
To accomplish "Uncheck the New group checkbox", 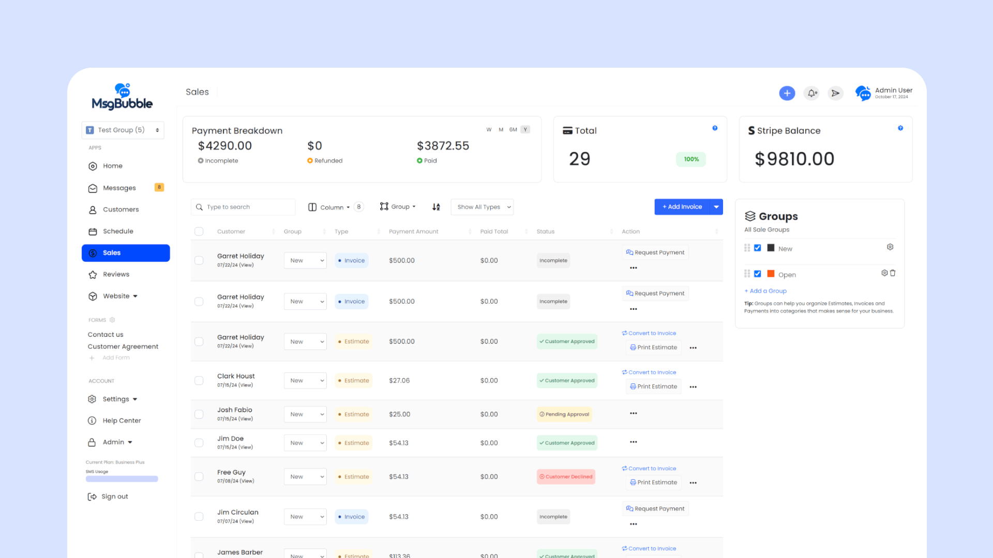I will coord(757,248).
